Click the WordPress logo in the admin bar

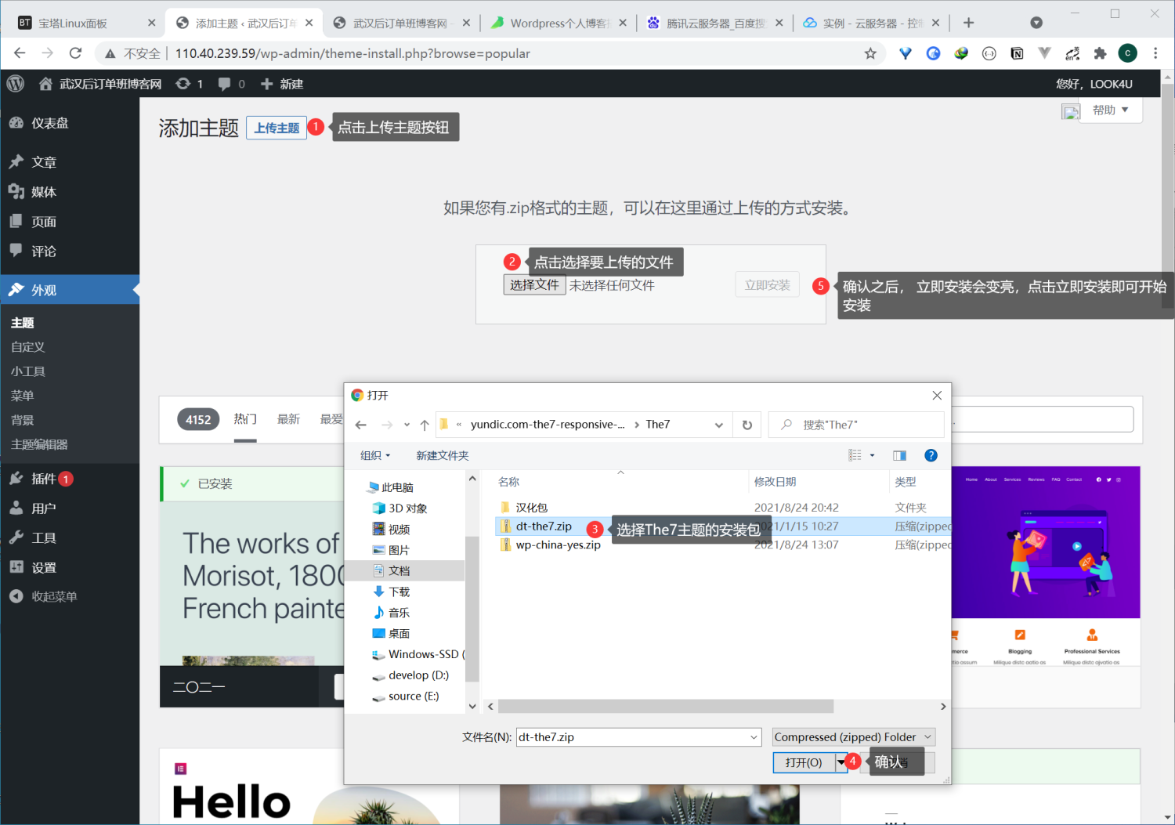coord(15,83)
